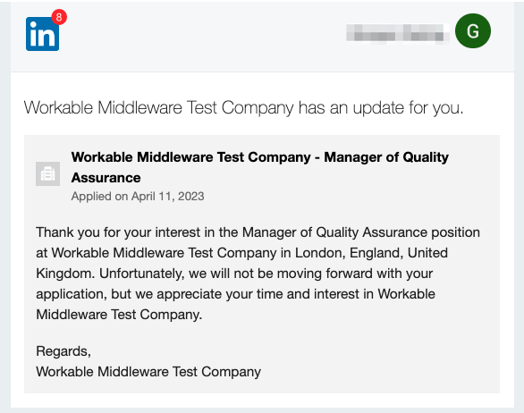Click 'Workable Middleware Test Company' in headline
The width and height of the screenshot is (524, 413).
click(x=159, y=108)
